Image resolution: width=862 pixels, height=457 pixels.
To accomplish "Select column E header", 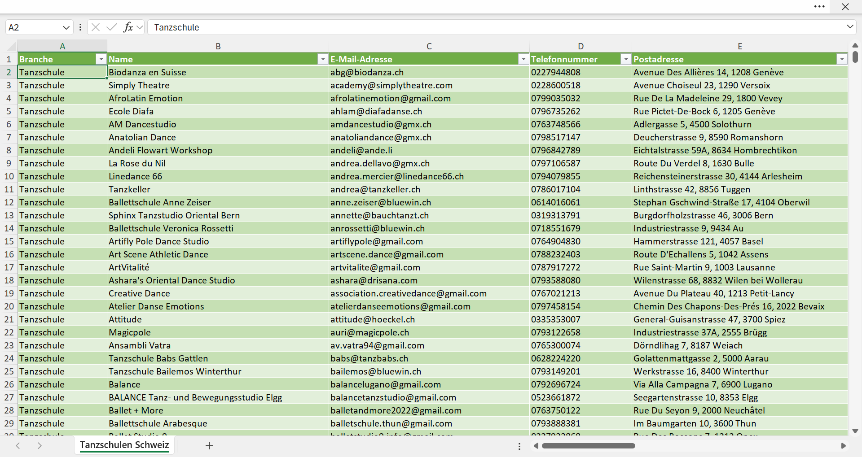I will click(740, 46).
